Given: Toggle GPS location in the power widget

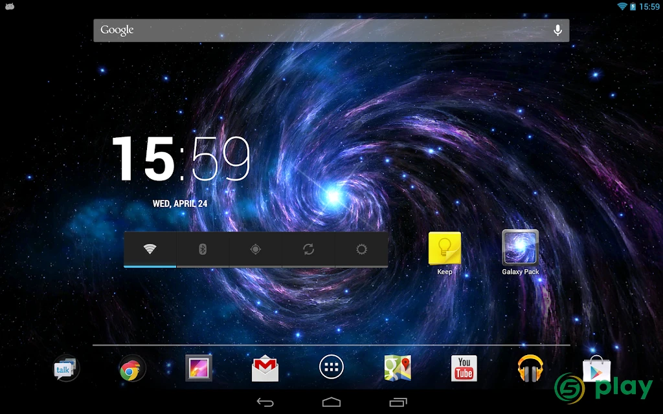Looking at the screenshot, I should 255,249.
